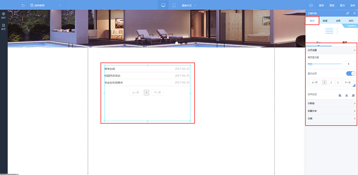This screenshot has width=358, height=175.
Task: Switch to desktop preview monitor icon
Action: (x=163, y=5)
